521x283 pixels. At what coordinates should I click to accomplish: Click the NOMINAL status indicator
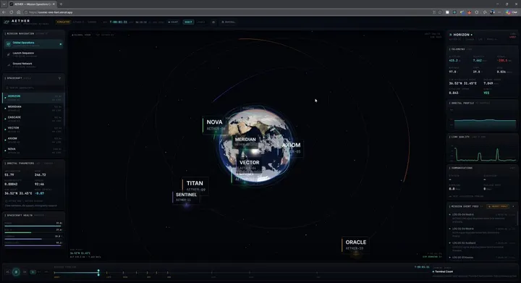pyautogui.click(x=228, y=22)
